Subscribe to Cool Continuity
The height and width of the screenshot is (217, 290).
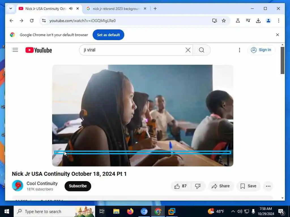point(78,186)
